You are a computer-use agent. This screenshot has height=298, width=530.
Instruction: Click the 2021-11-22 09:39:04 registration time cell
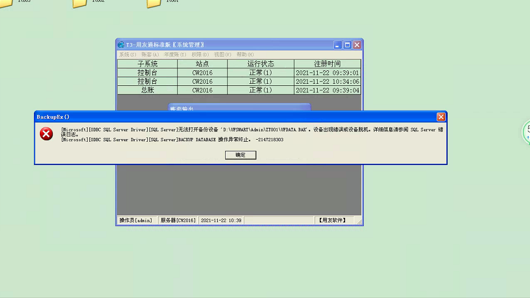(327, 90)
